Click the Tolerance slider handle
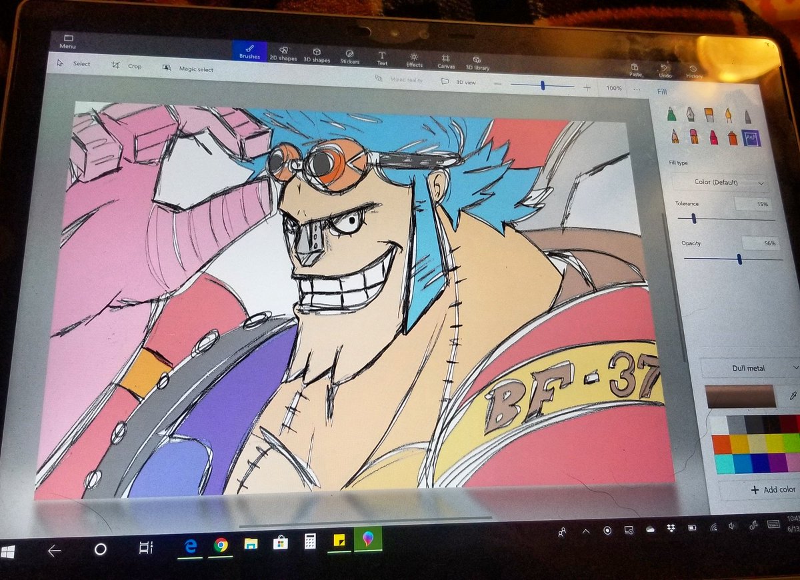This screenshot has height=580, width=800. [694, 218]
